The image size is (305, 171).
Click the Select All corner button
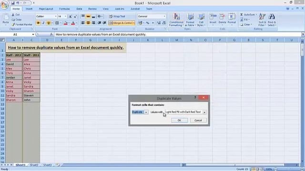click(x=2, y=40)
